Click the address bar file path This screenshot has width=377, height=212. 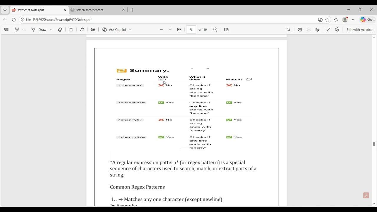(x=62, y=20)
